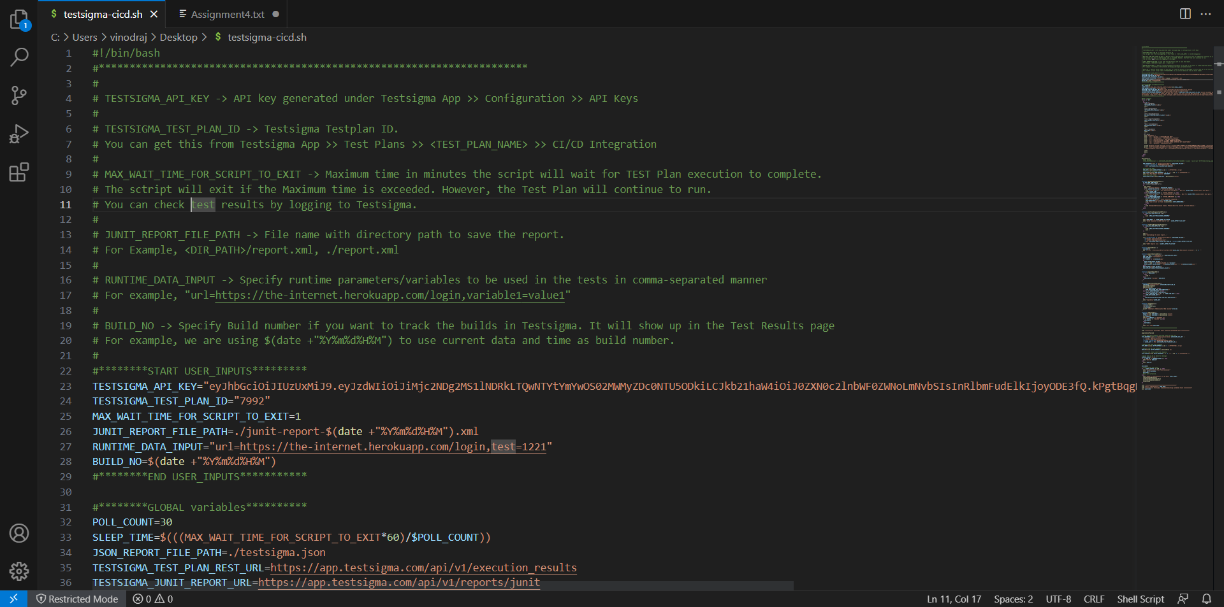Split the editor to the right

pos(1185,14)
